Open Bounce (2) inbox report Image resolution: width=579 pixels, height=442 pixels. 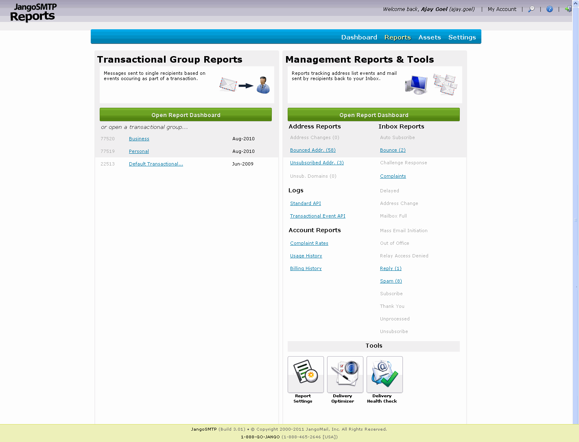393,150
